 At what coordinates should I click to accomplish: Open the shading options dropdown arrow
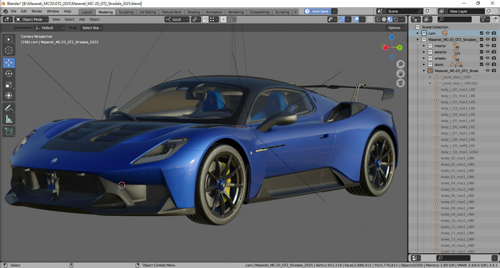(402, 19)
